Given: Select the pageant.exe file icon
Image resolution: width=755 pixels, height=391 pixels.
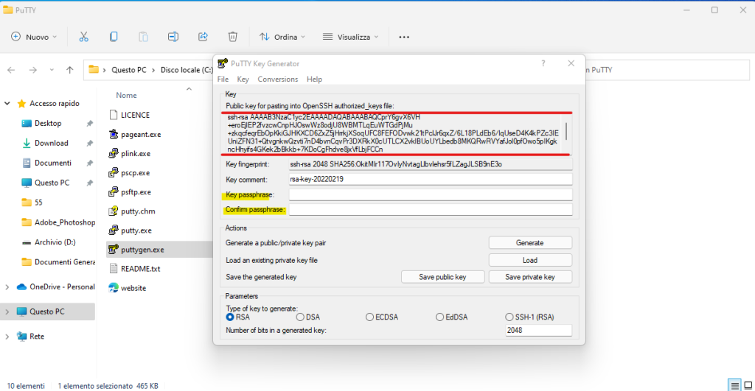Looking at the screenshot, I should click(114, 134).
